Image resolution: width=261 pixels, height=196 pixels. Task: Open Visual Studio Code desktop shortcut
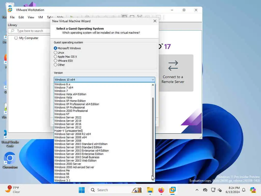pos(10,139)
